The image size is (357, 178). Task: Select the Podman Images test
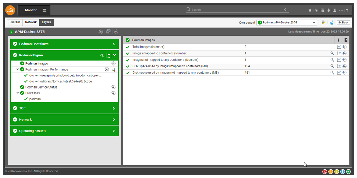[37, 64]
